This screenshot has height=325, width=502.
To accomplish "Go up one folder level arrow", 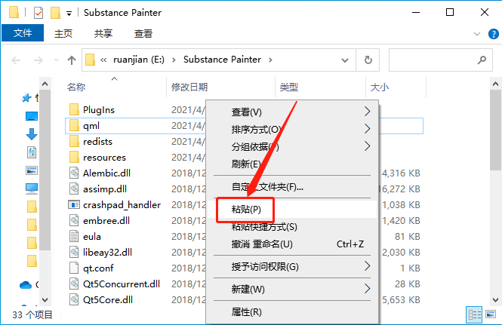I will pos(72,60).
